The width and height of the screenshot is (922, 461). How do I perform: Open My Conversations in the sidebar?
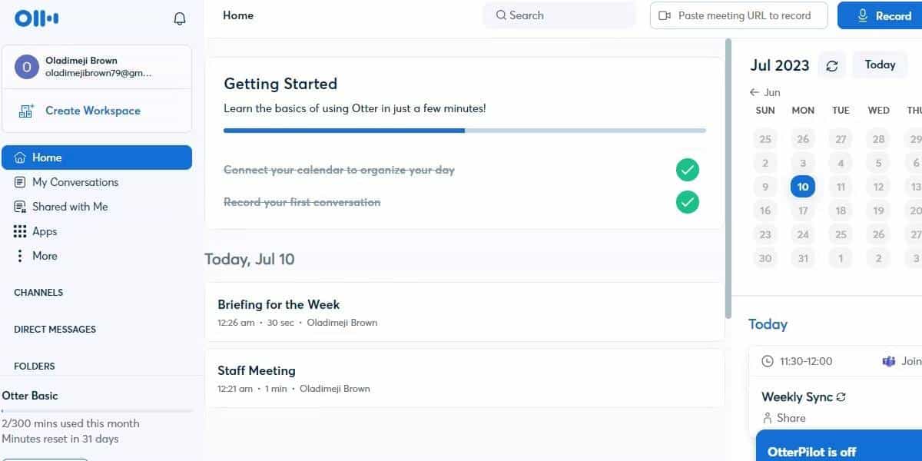(75, 182)
